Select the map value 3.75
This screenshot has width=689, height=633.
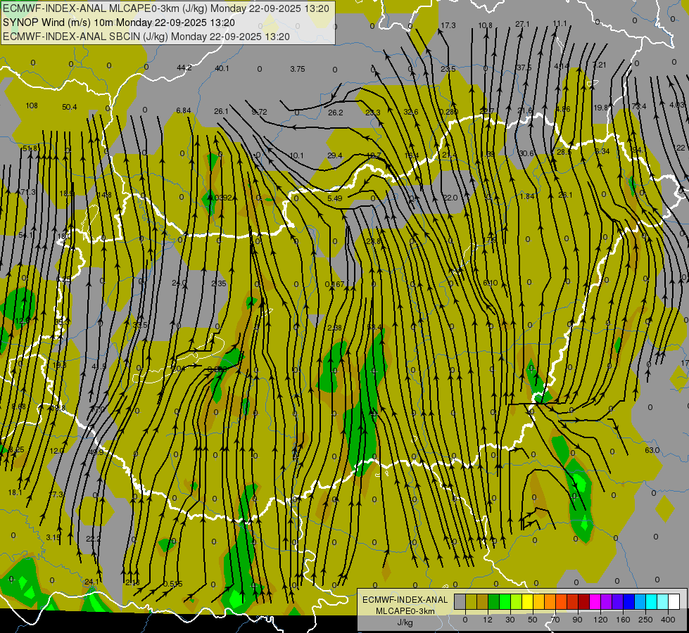298,69
